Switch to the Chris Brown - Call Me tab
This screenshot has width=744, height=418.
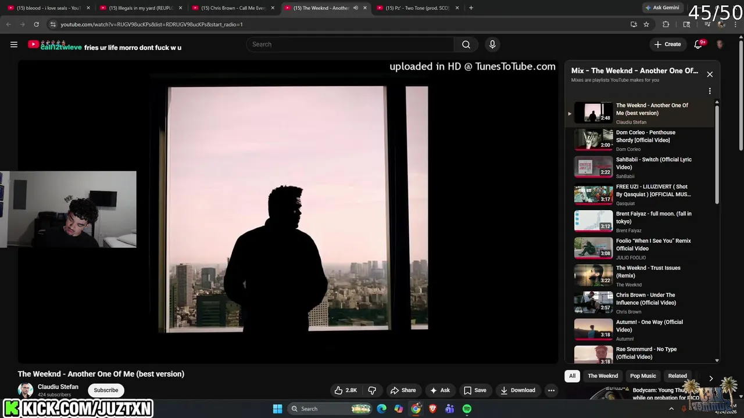(x=232, y=8)
